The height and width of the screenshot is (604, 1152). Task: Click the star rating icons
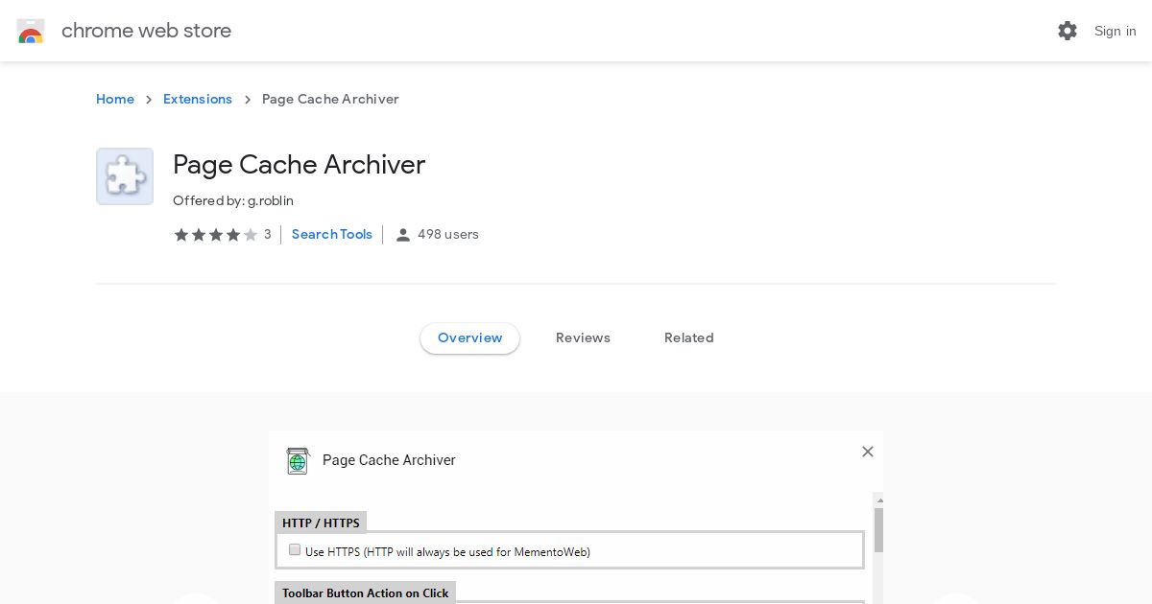(x=216, y=235)
